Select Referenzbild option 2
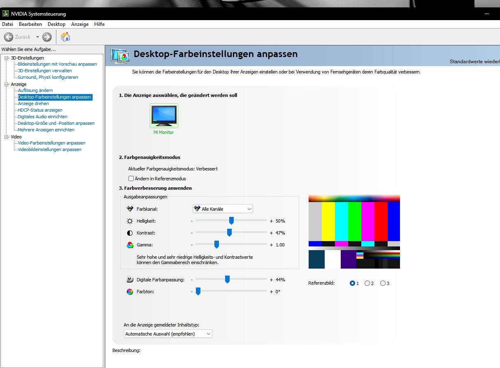 click(x=367, y=283)
